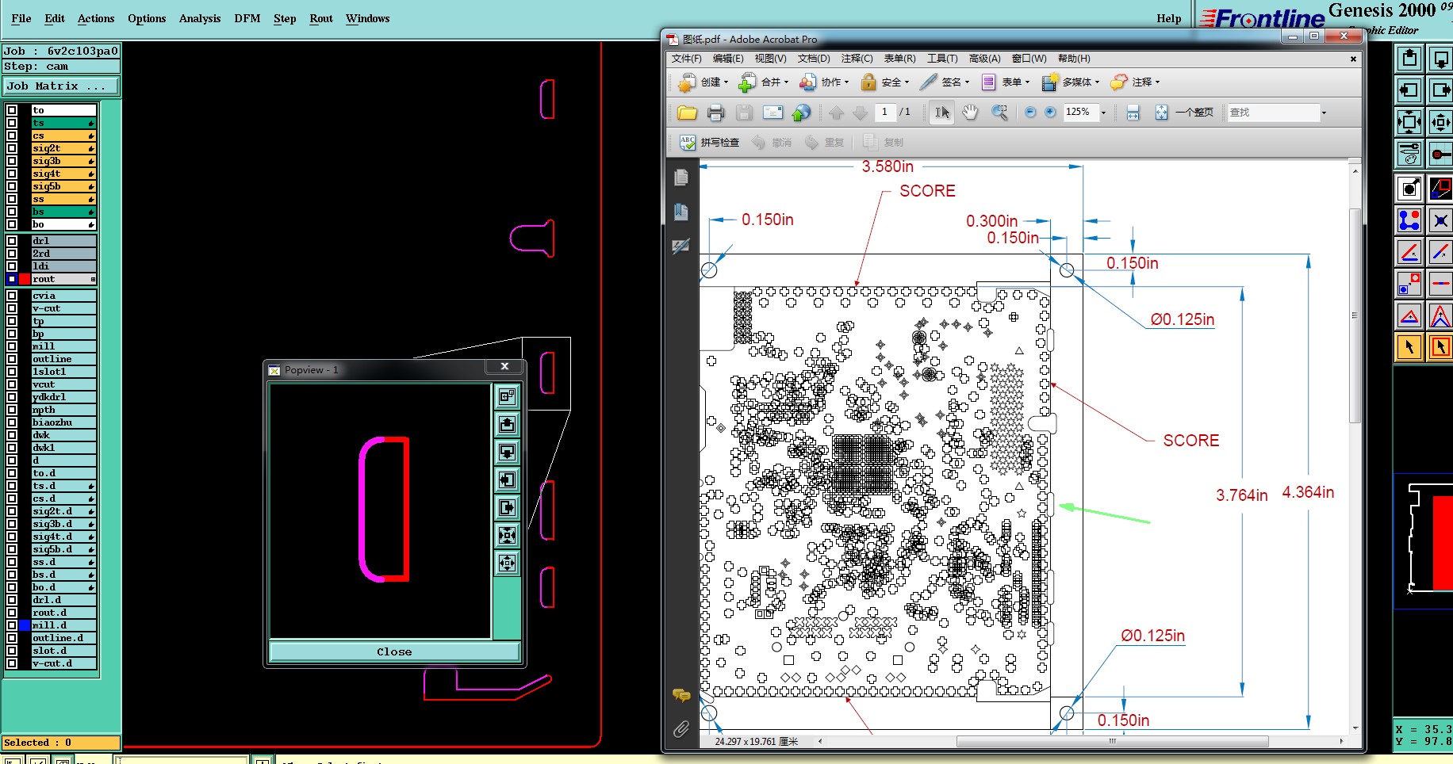Click the blue color swatch of mill.d layer
The width and height of the screenshot is (1453, 764).
pyautogui.click(x=25, y=625)
